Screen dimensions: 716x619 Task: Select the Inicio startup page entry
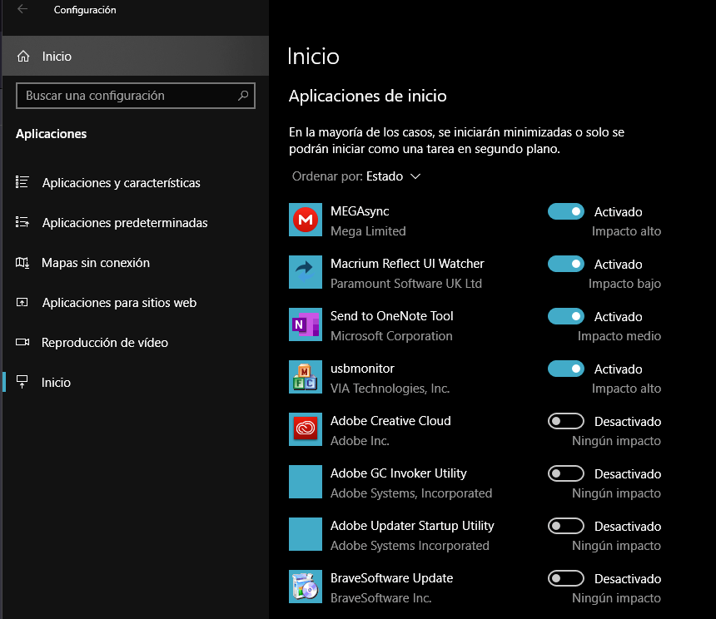136,382
